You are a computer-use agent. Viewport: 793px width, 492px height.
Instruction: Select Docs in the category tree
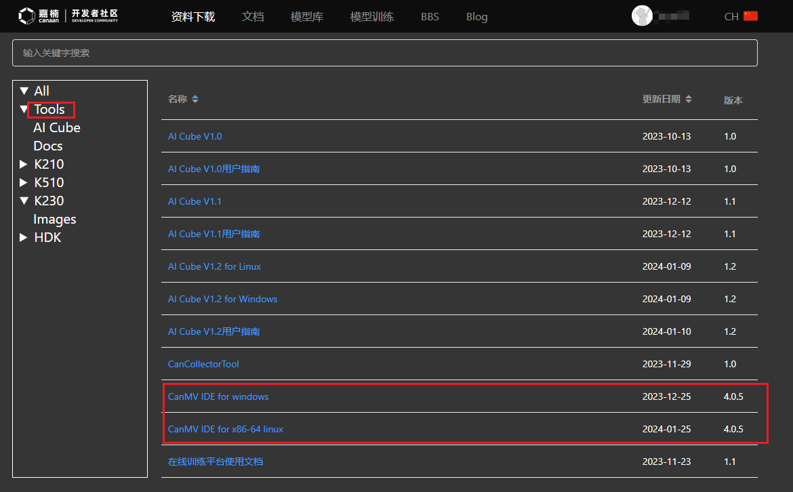coord(48,146)
